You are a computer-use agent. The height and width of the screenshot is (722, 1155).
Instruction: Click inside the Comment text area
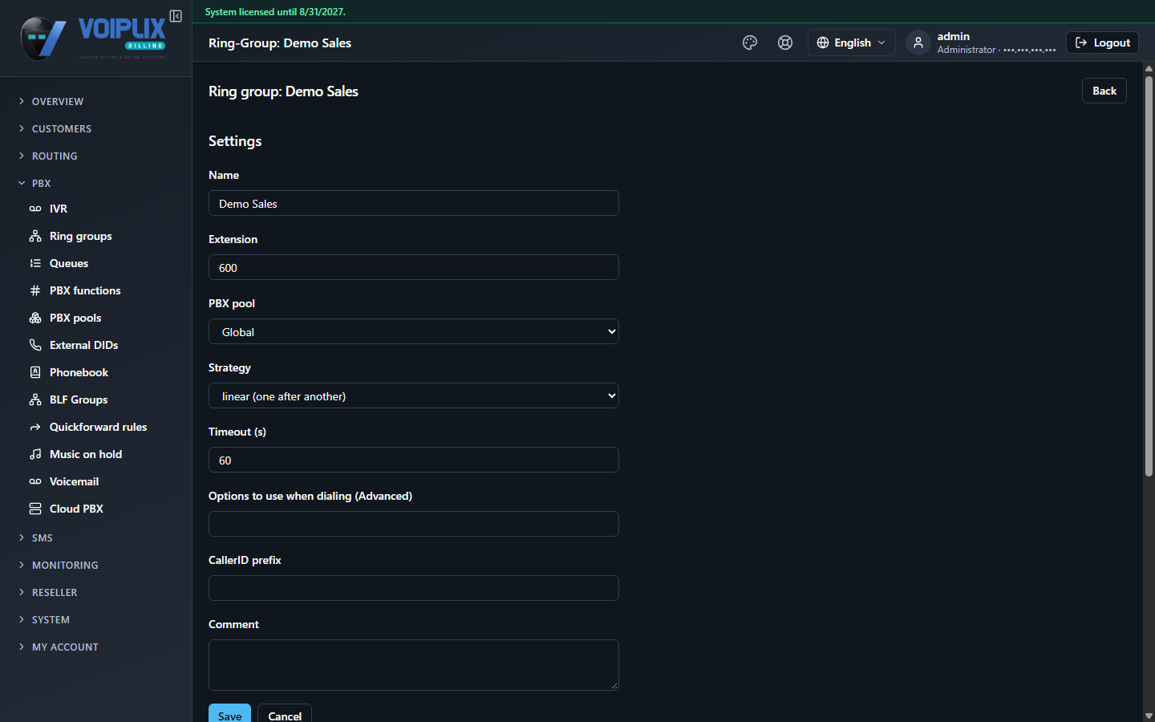coord(414,665)
